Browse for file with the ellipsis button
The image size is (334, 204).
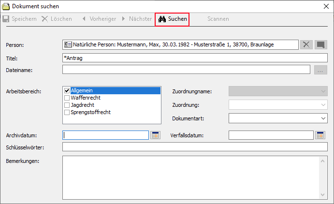coord(320,70)
